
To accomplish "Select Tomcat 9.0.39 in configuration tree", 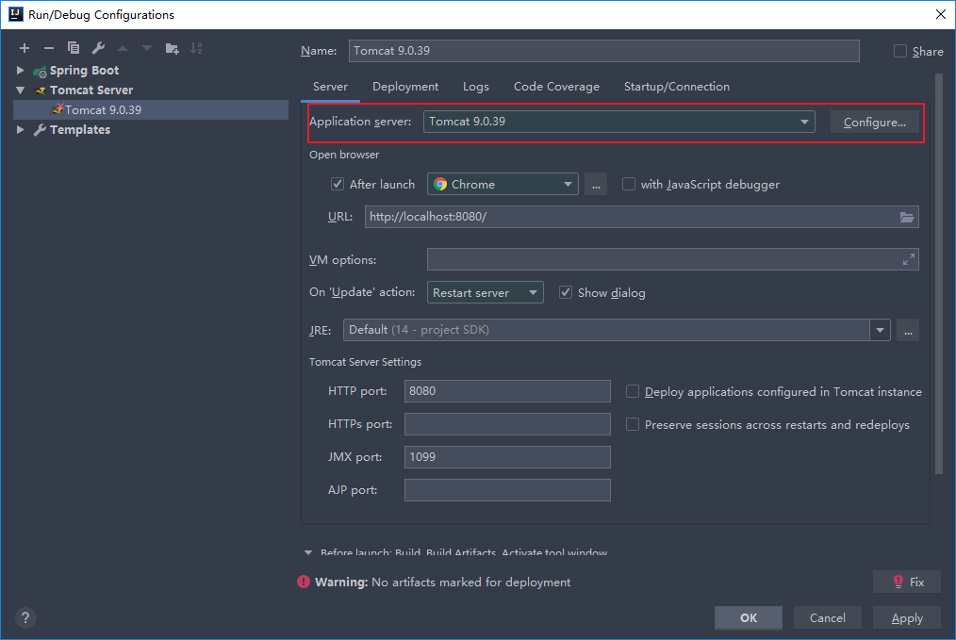I will [x=151, y=109].
